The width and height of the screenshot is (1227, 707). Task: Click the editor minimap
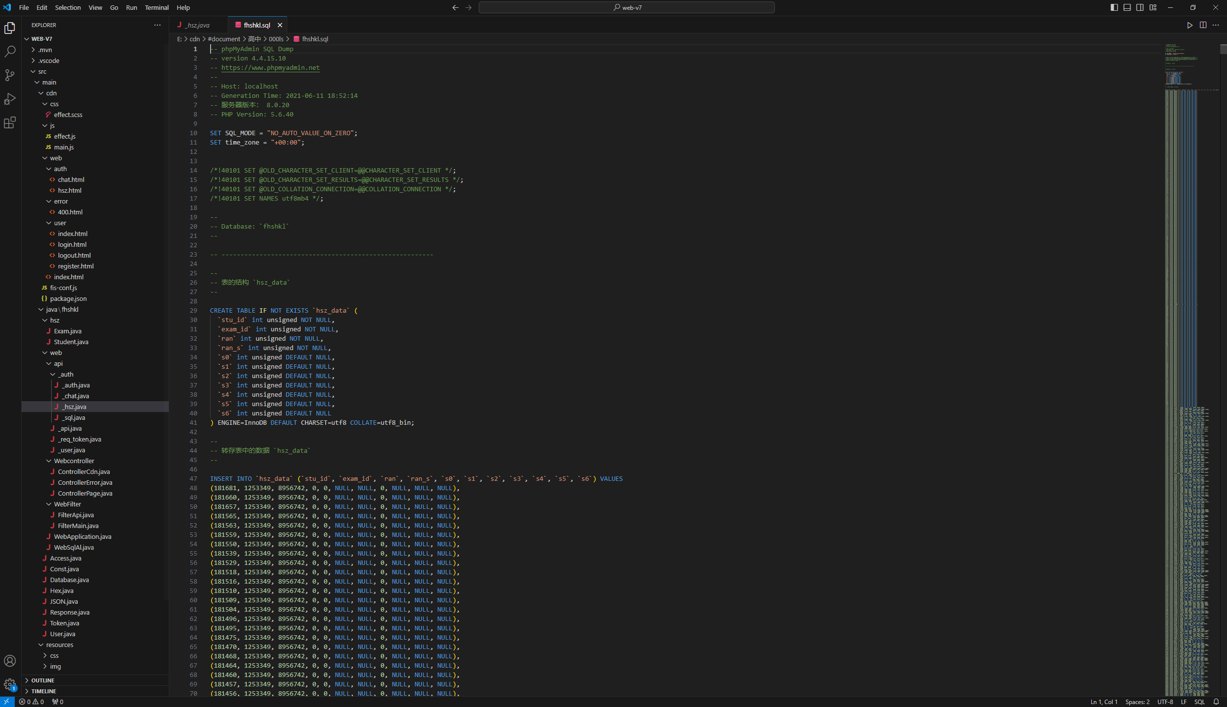click(1192, 369)
